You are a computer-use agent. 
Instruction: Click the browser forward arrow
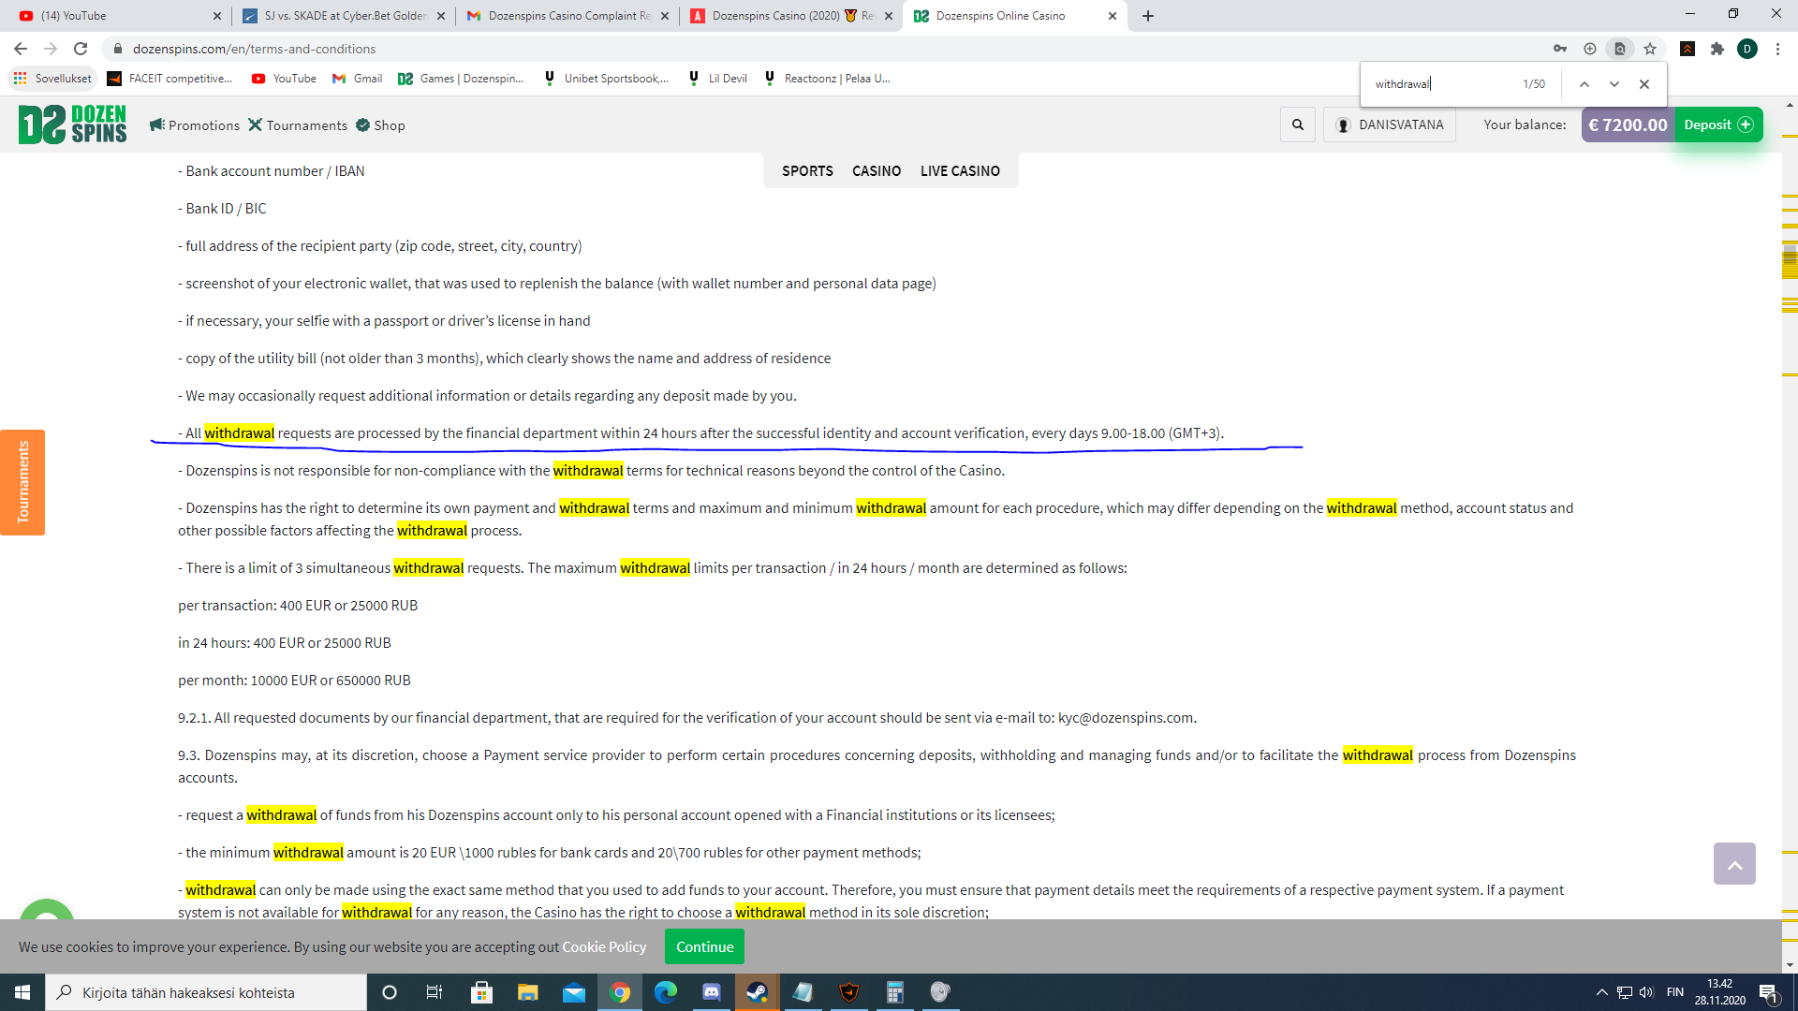coord(51,49)
